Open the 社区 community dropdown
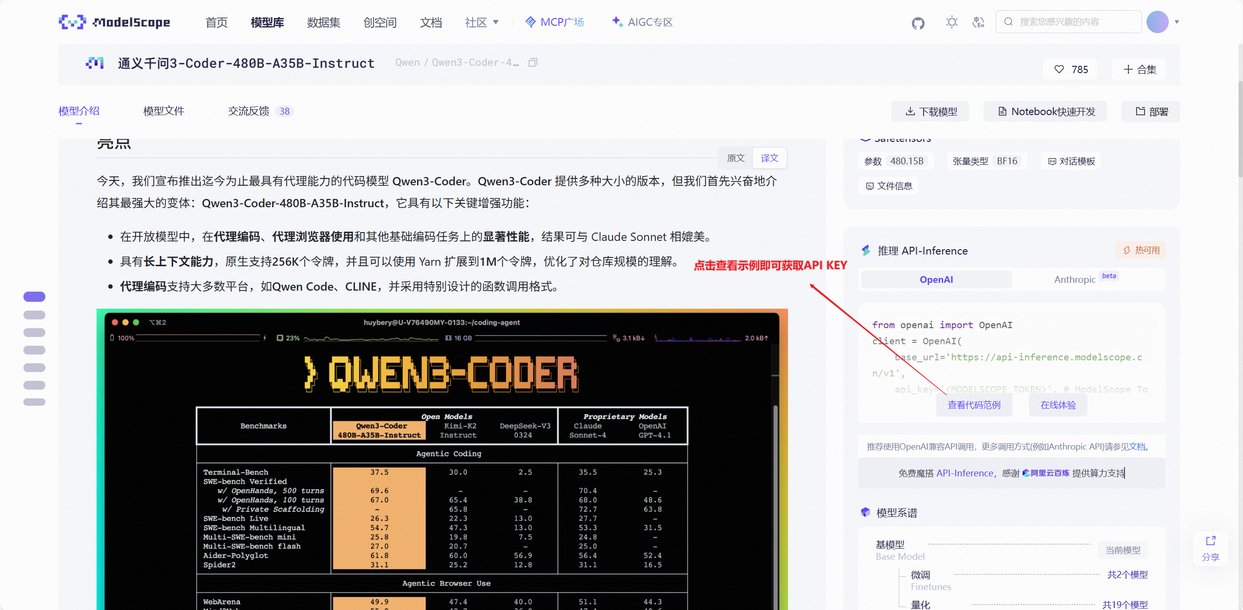 pyautogui.click(x=482, y=22)
